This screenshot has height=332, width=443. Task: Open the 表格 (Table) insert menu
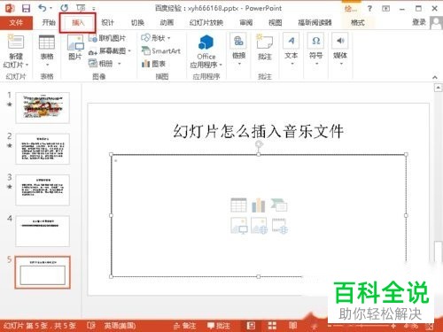47,50
